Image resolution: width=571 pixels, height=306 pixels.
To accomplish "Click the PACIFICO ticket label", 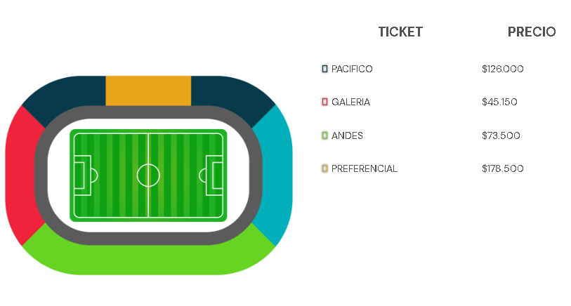I will click(352, 69).
